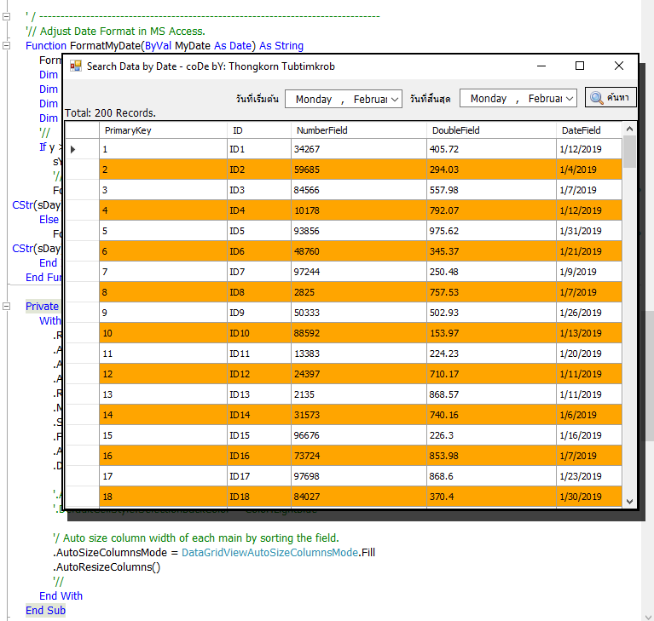
Task: Click the DoubleField column header
Action: 491,130
